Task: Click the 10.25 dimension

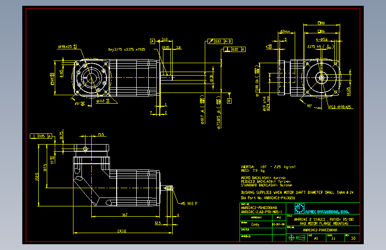Action: [61, 135]
